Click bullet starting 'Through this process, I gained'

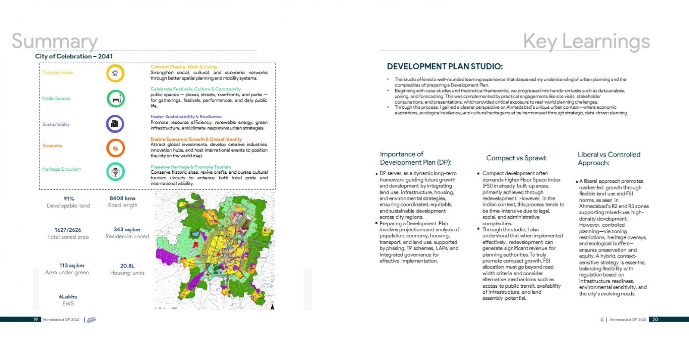[x=511, y=110]
